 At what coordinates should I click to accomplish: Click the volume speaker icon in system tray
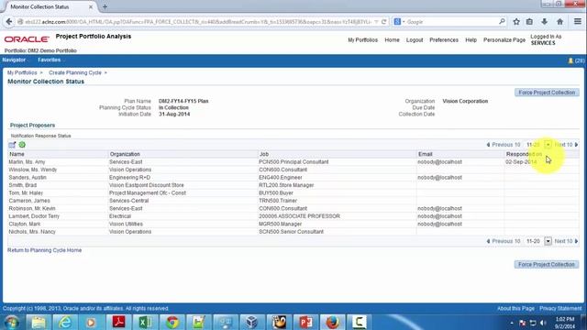click(x=543, y=323)
